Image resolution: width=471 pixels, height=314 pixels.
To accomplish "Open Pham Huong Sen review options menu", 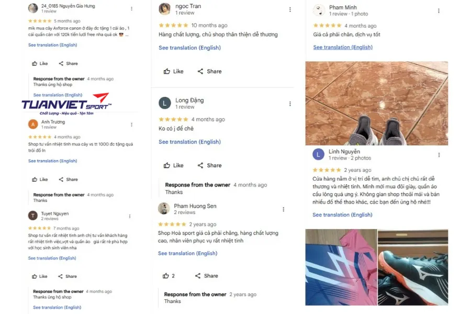I will (x=283, y=209).
